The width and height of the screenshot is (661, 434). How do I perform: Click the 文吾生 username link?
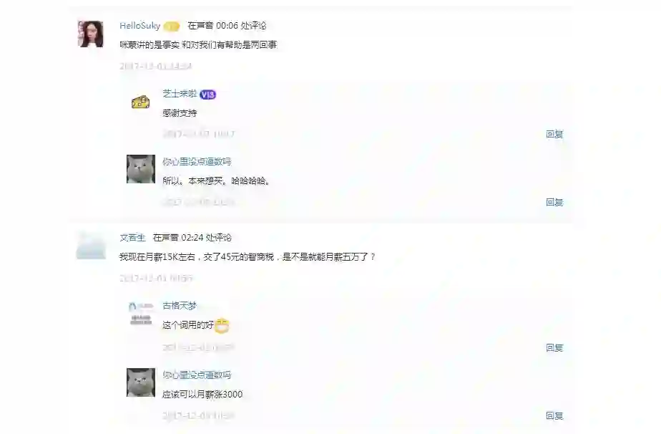point(132,238)
